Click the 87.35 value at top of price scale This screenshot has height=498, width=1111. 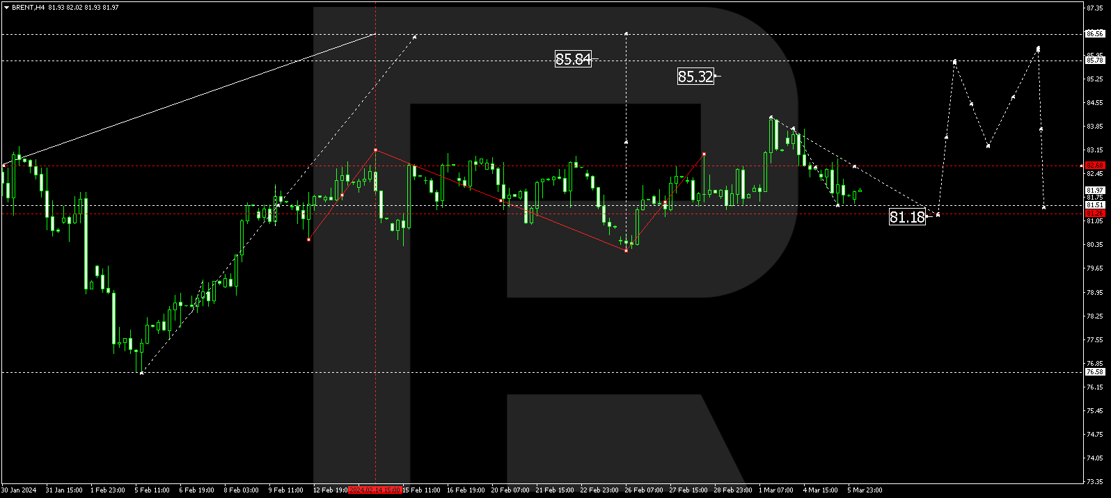(1095, 8)
